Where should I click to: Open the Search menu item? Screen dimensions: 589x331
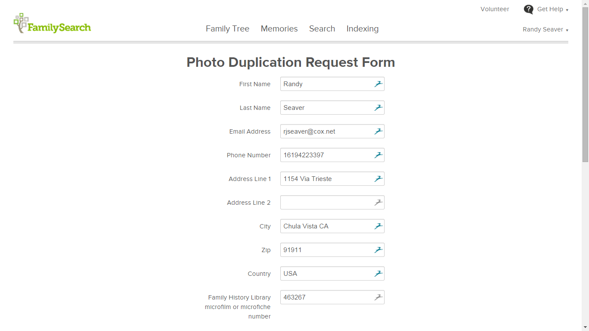322,29
